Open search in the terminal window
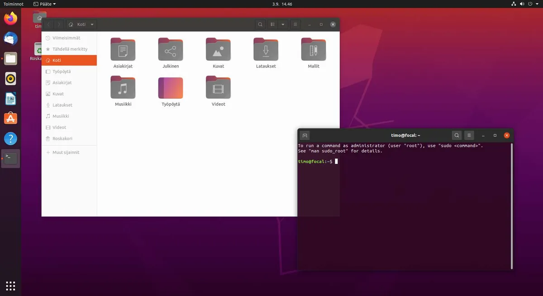543x296 pixels. (457, 135)
